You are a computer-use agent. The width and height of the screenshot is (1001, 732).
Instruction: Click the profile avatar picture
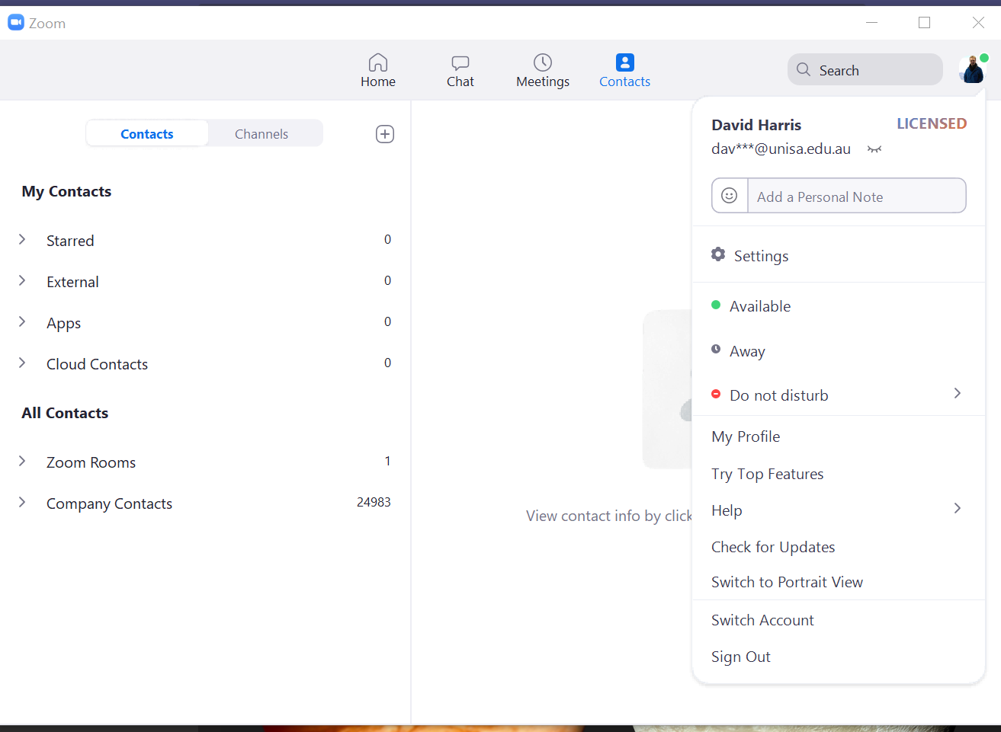pyautogui.click(x=973, y=69)
